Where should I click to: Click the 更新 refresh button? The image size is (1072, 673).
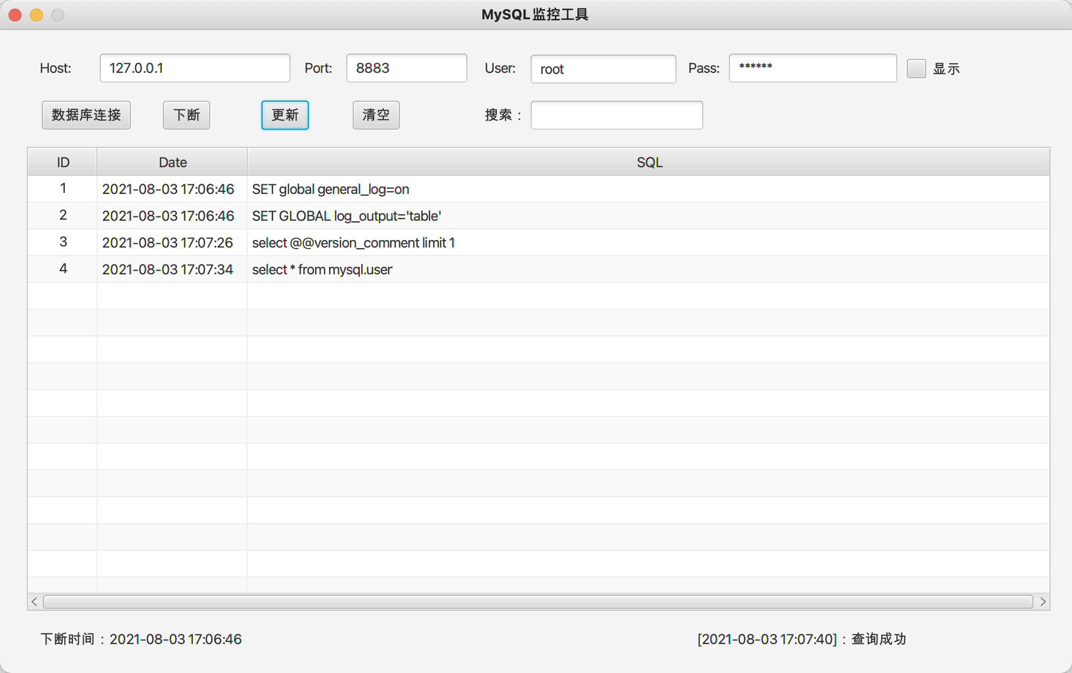pos(285,115)
